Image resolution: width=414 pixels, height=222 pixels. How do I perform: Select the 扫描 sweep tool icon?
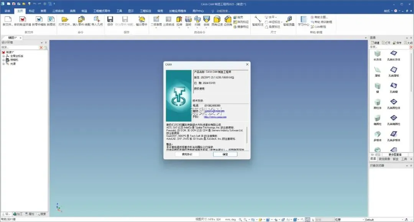pos(197,19)
